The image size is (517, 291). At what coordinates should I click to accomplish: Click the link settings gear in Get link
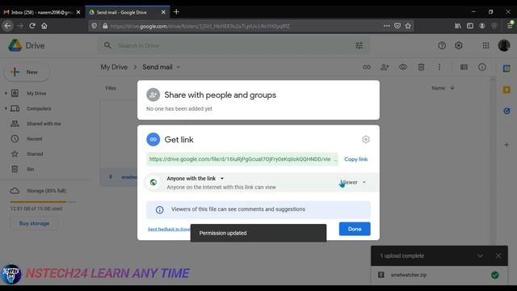(x=365, y=140)
